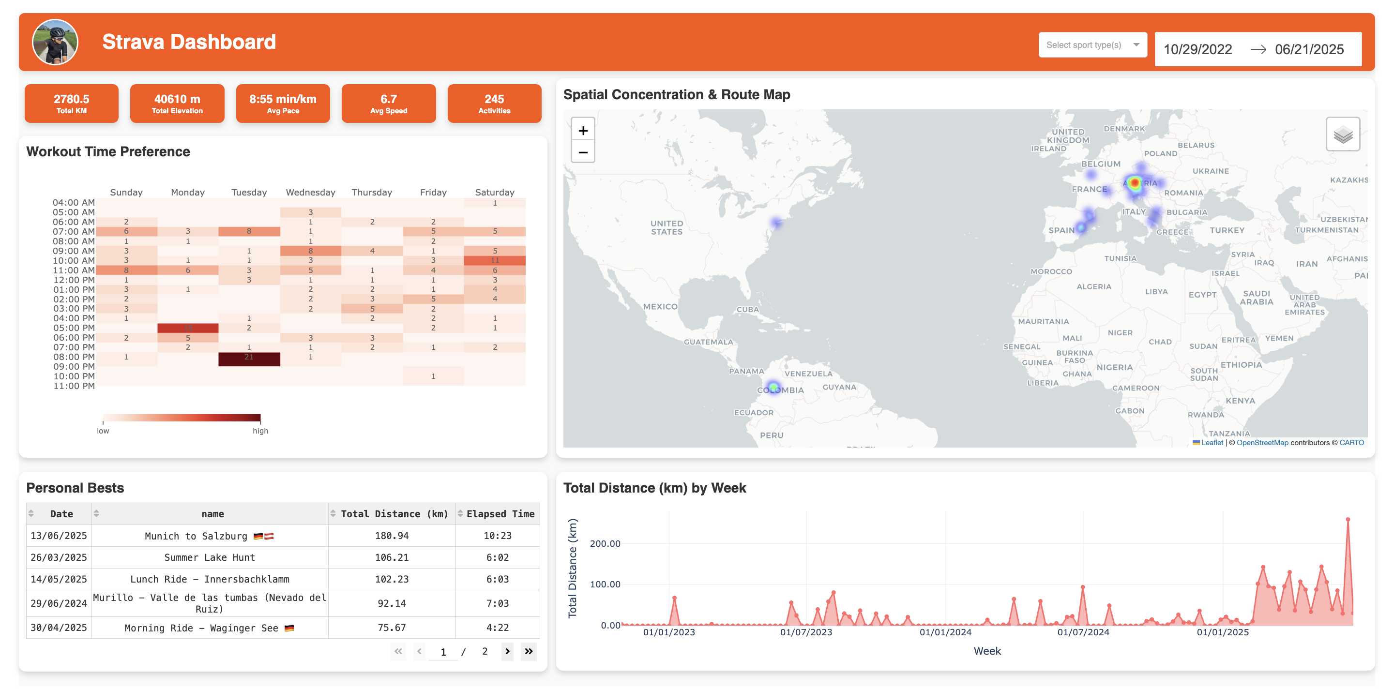Sort table by name column
The image size is (1394, 689).
click(x=96, y=513)
